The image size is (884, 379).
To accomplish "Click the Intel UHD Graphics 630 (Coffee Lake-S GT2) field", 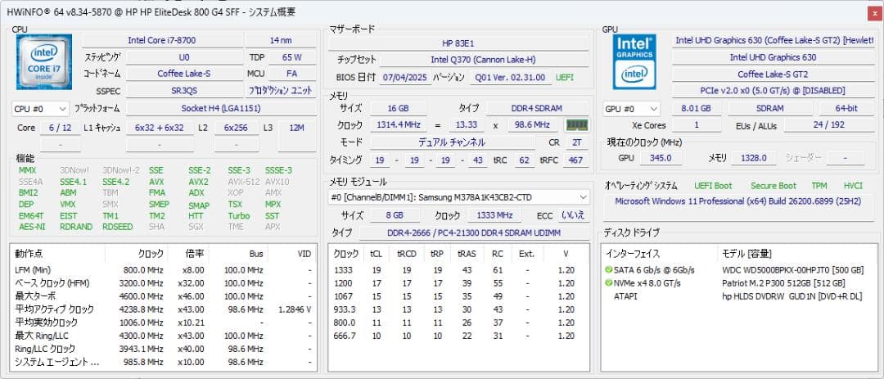I will [774, 40].
